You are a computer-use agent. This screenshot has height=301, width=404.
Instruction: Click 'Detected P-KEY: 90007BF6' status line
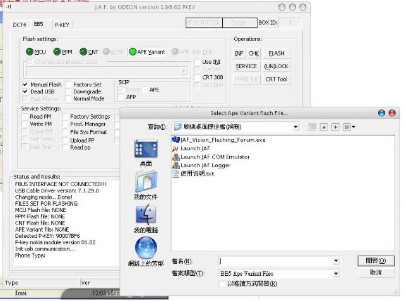tap(47, 236)
